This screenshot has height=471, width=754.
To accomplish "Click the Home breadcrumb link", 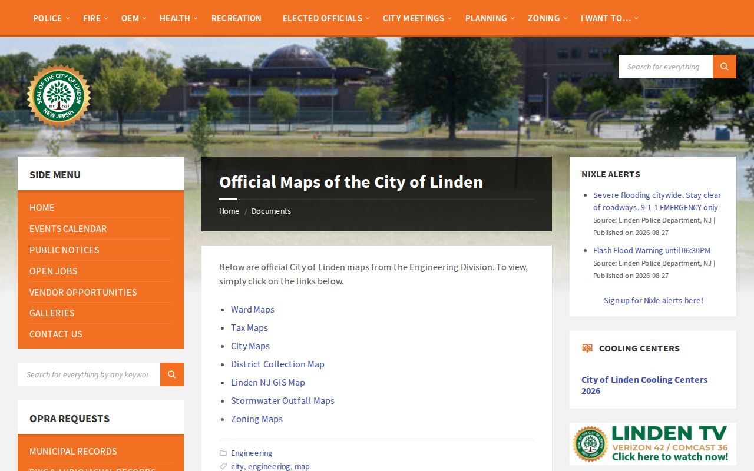I will coord(229,211).
